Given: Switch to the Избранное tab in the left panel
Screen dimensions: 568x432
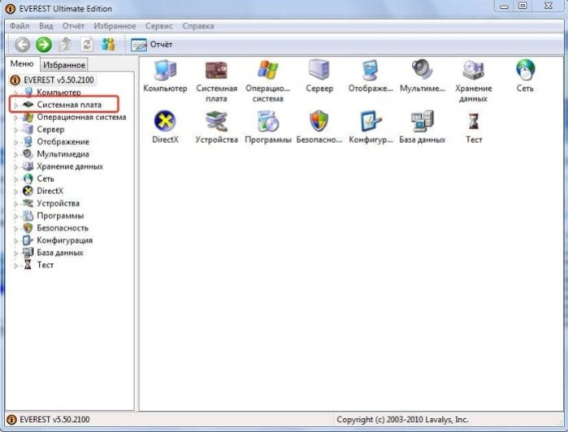Looking at the screenshot, I should [x=64, y=65].
